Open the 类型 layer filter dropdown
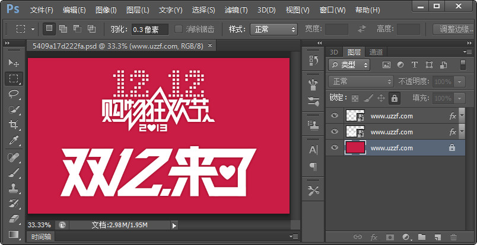Screen dimensions: 477x245 pos(349,65)
